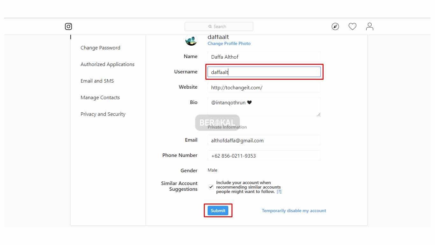The image size is (435, 245).
Task: Open the Gender field showing Male
Action: [x=213, y=170]
